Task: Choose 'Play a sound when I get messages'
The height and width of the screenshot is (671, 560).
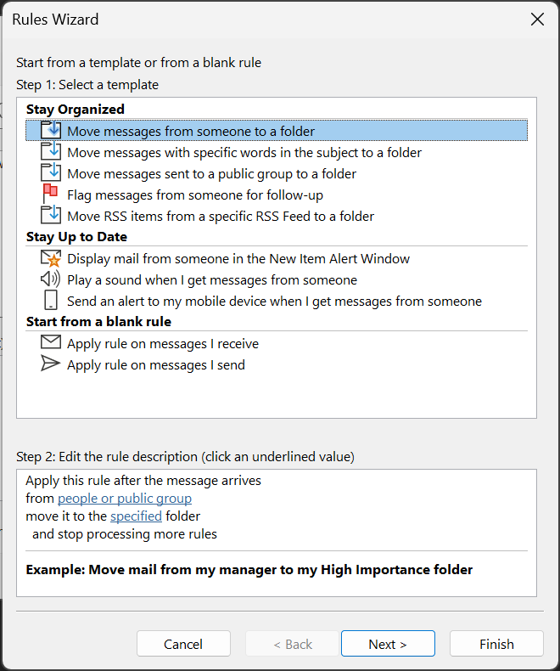Action: pos(212,280)
